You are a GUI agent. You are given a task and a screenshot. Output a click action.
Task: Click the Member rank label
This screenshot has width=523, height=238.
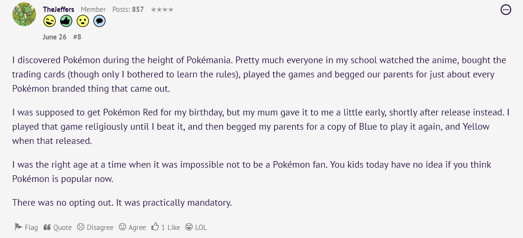(x=93, y=10)
